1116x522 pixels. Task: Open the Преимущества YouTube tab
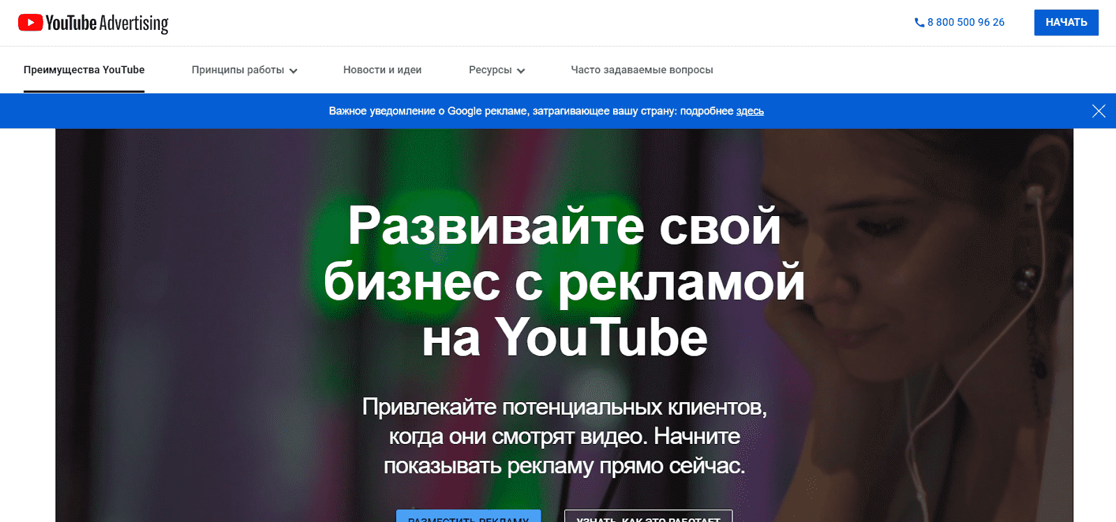pyautogui.click(x=84, y=70)
